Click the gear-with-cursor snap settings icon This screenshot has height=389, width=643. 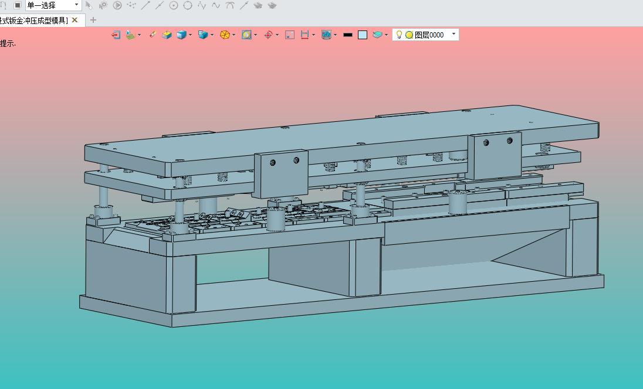click(103, 5)
